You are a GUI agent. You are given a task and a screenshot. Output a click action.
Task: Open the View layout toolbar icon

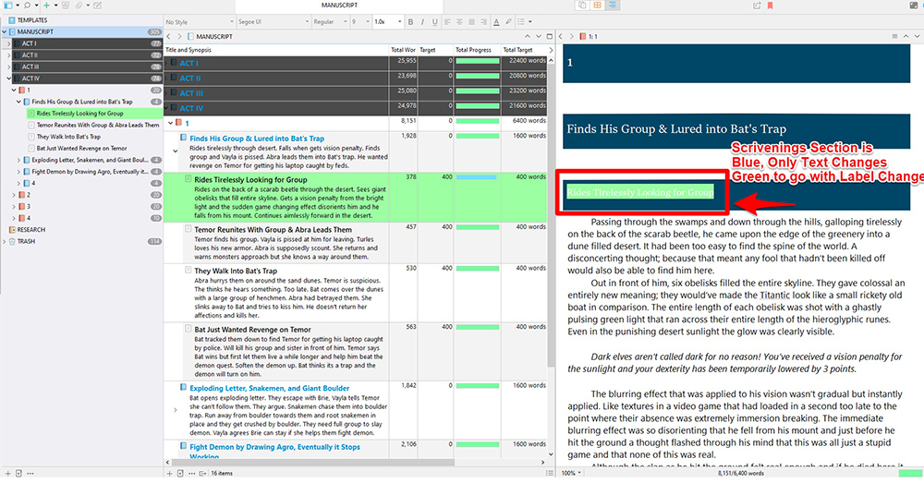[x=9, y=6]
